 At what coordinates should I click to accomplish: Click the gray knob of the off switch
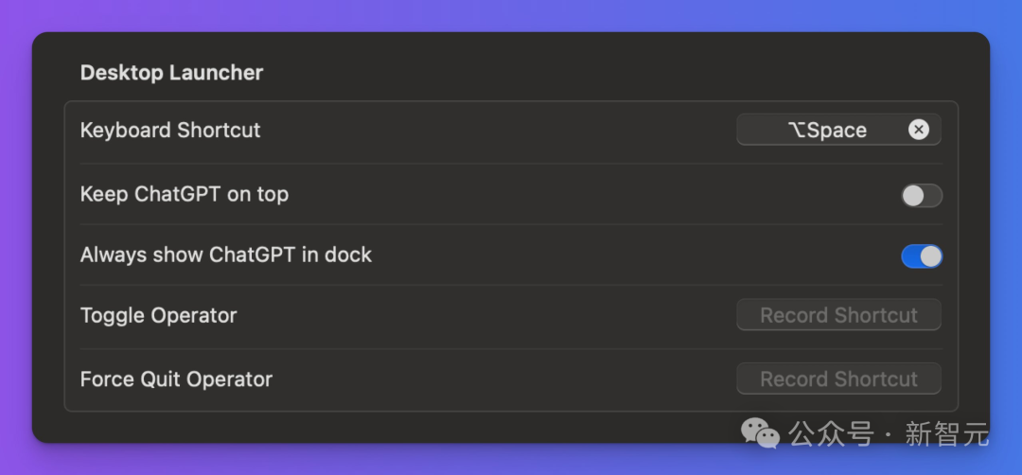click(913, 196)
